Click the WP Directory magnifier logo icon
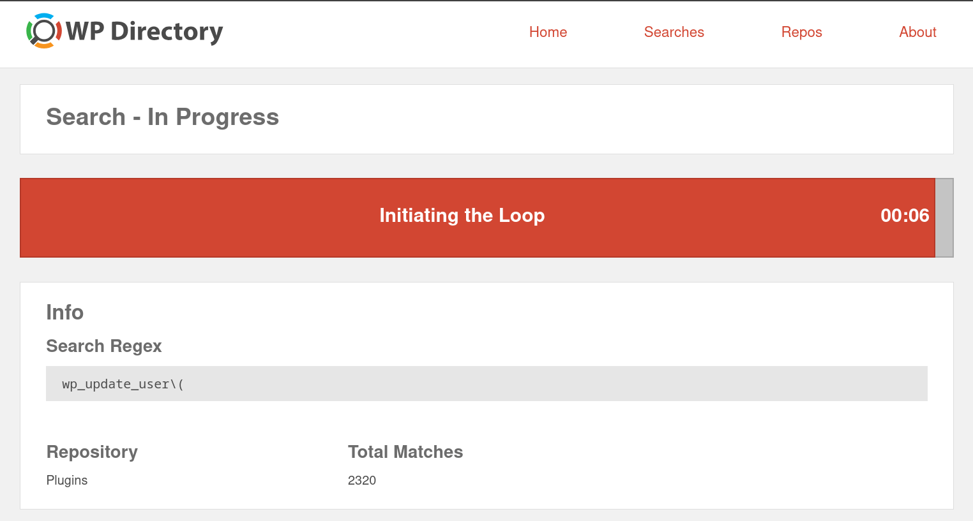 43,31
